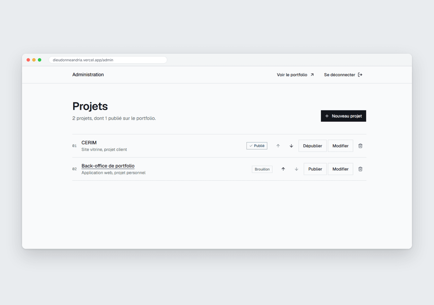This screenshot has height=305, width=434.
Task: Click 'Site vitrine, projet client' subtitle
Action: click(104, 149)
